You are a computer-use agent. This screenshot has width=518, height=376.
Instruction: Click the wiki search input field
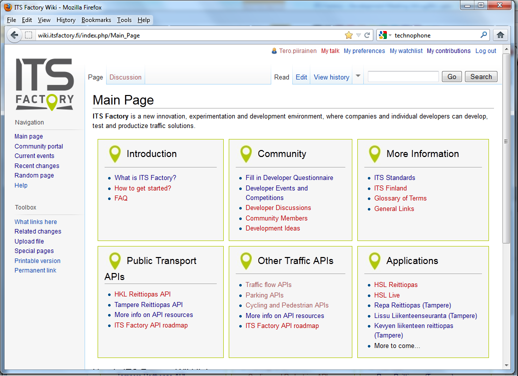pos(403,76)
